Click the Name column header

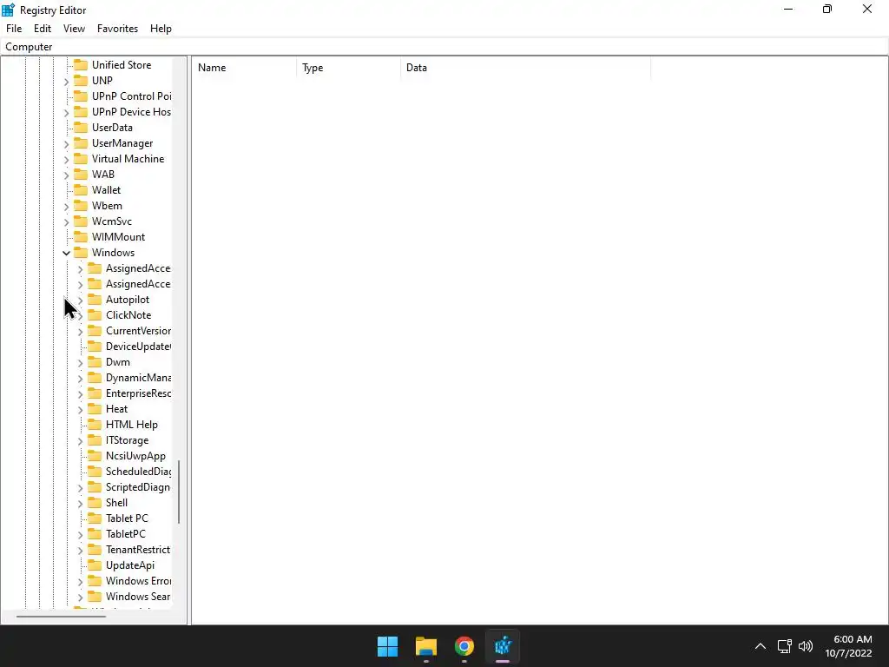(x=244, y=68)
